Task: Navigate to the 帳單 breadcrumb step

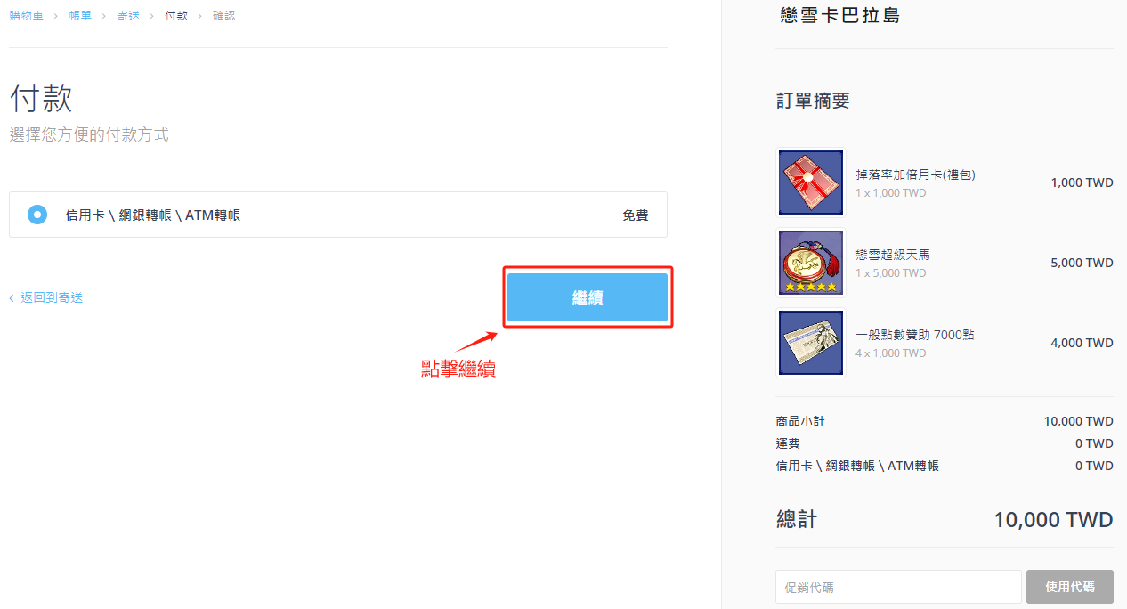Action: click(80, 15)
